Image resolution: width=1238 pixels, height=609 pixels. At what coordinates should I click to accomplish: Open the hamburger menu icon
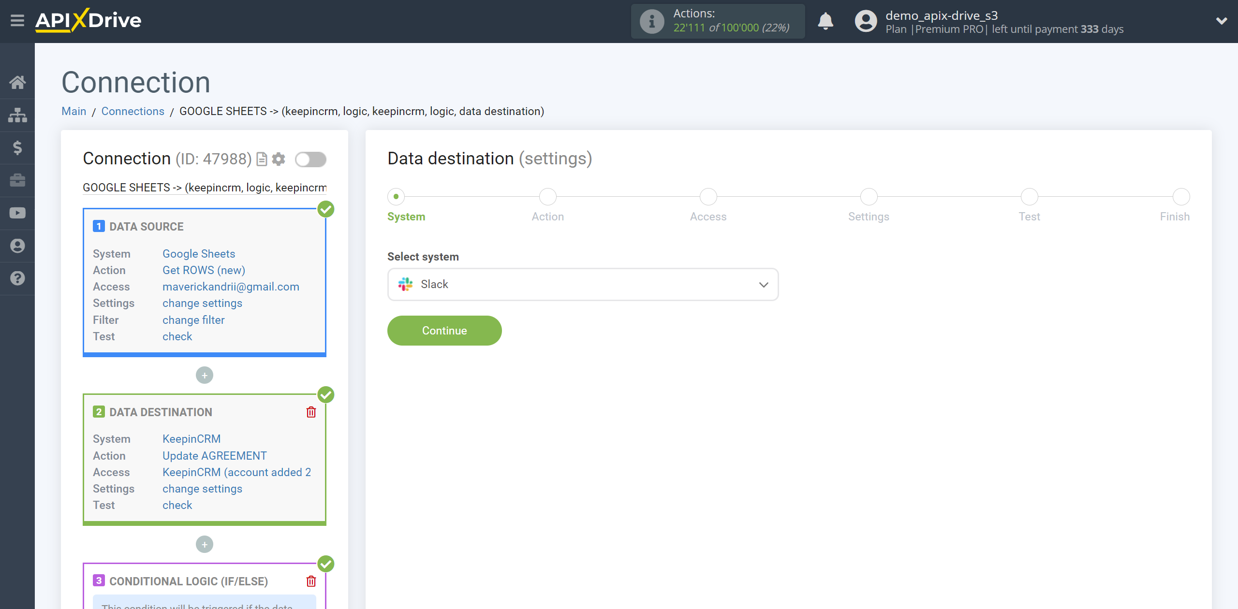pyautogui.click(x=17, y=21)
